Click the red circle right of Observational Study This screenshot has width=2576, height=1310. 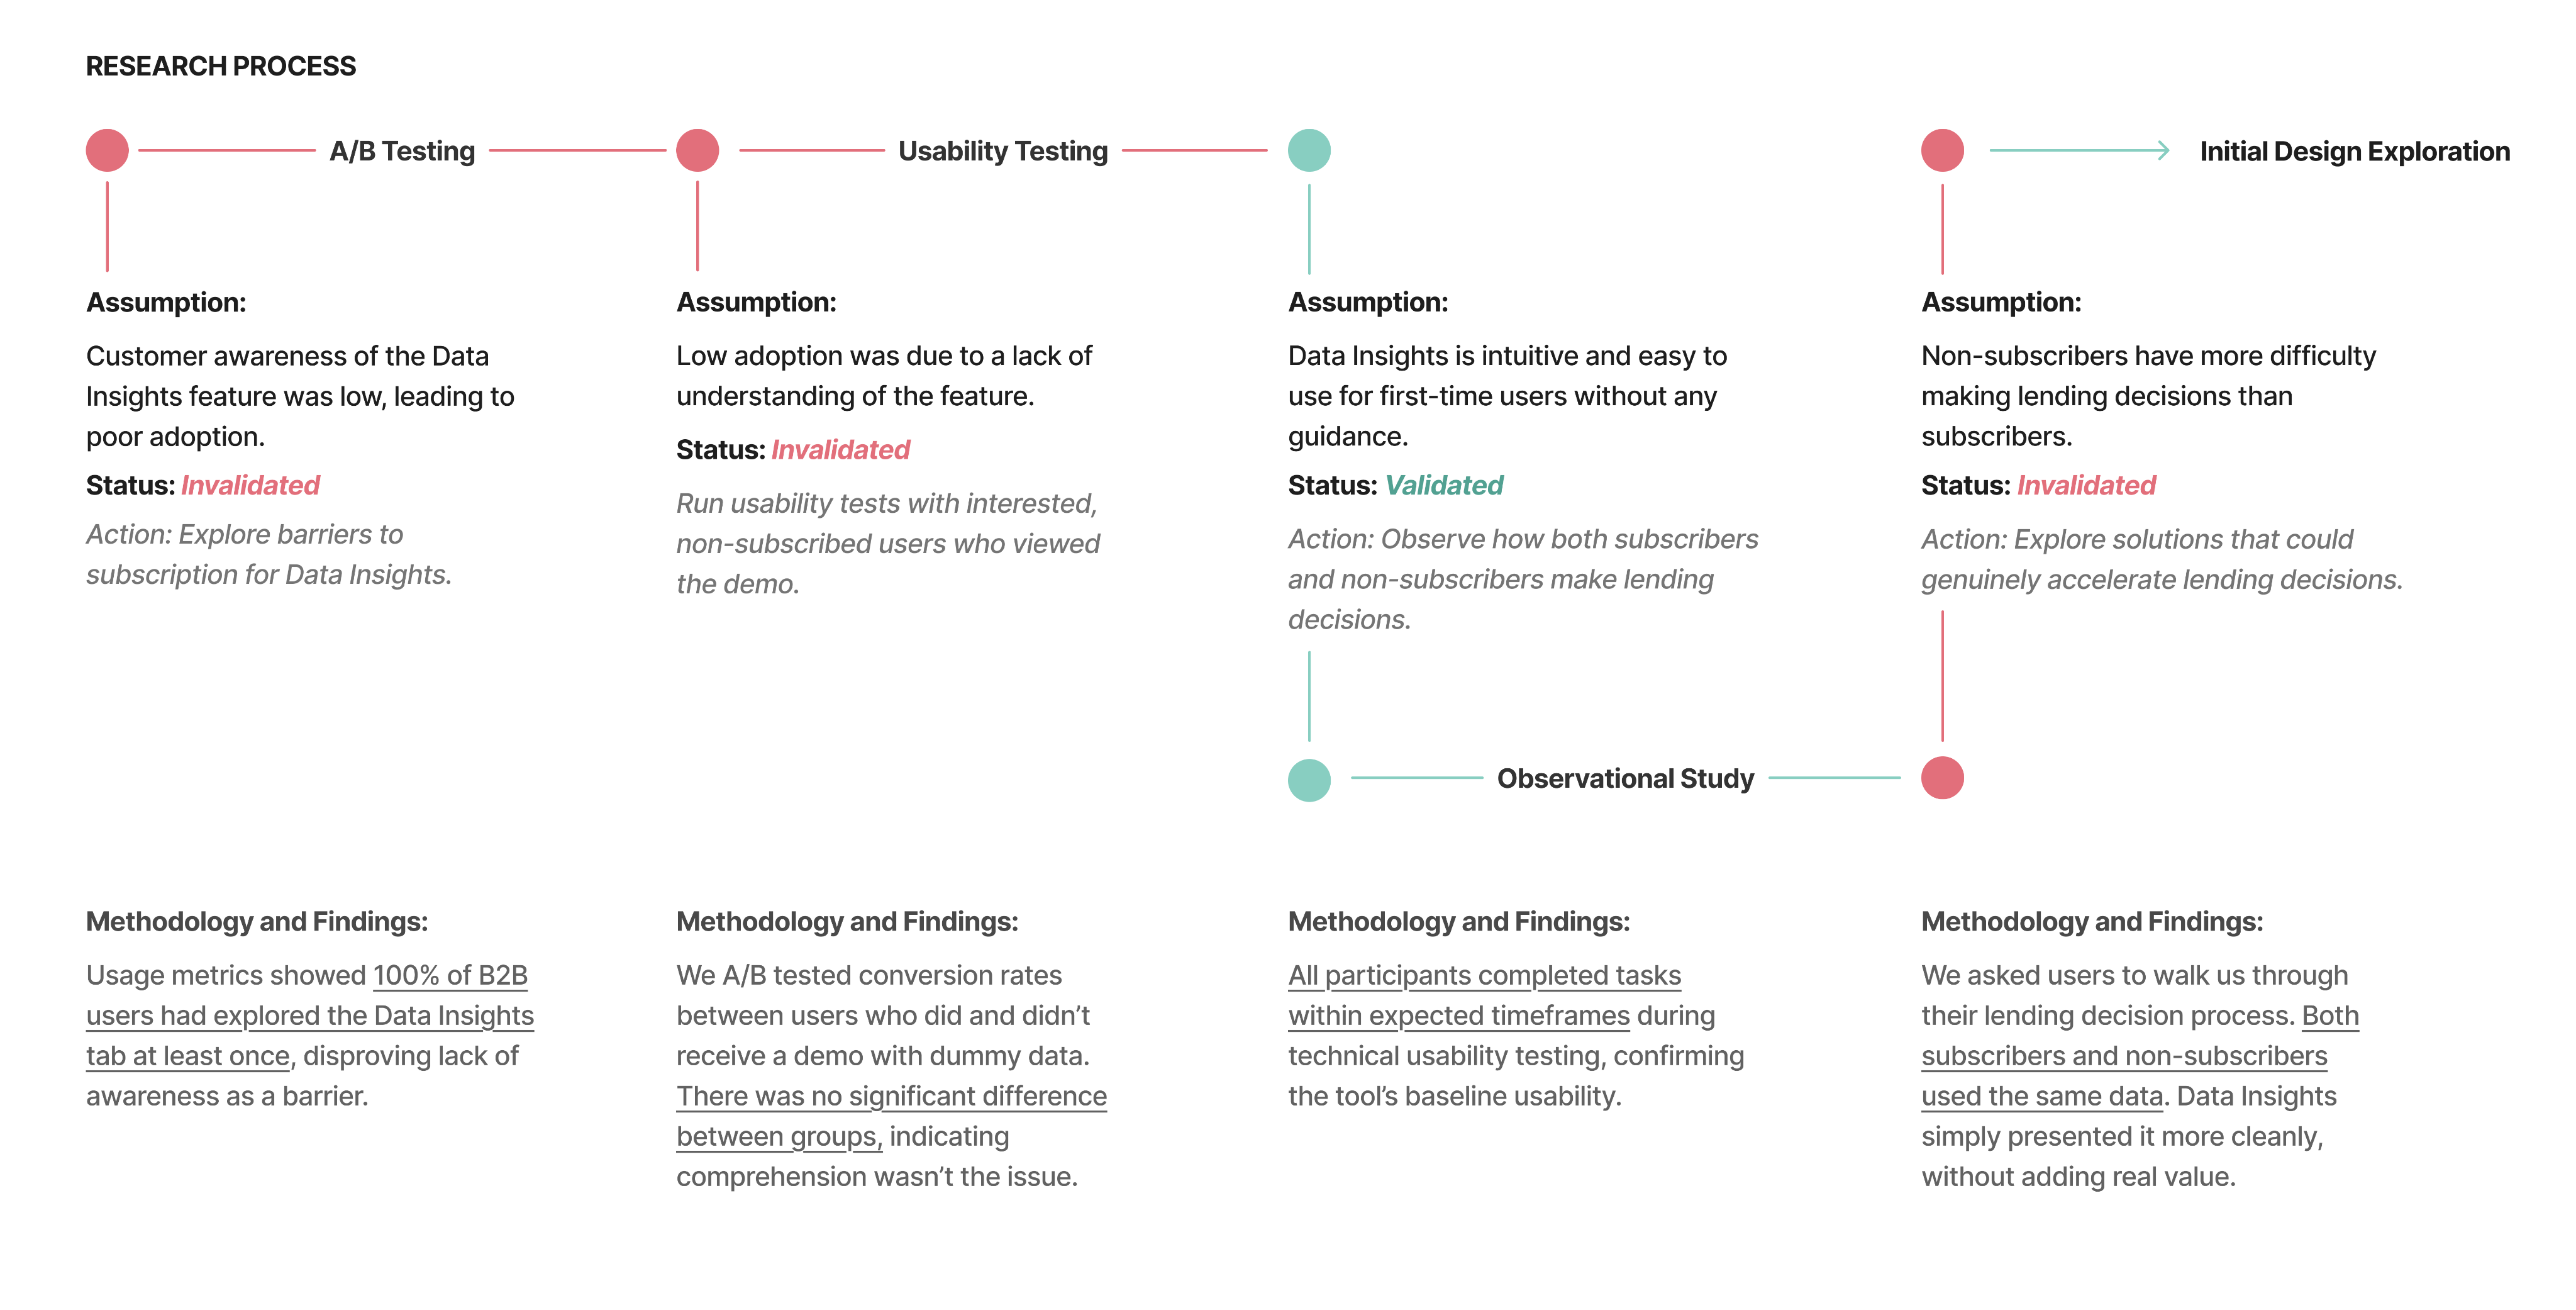[x=1942, y=778]
